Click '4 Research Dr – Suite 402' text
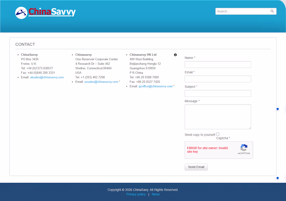Screen dimensions: 286x201 (93, 64)
